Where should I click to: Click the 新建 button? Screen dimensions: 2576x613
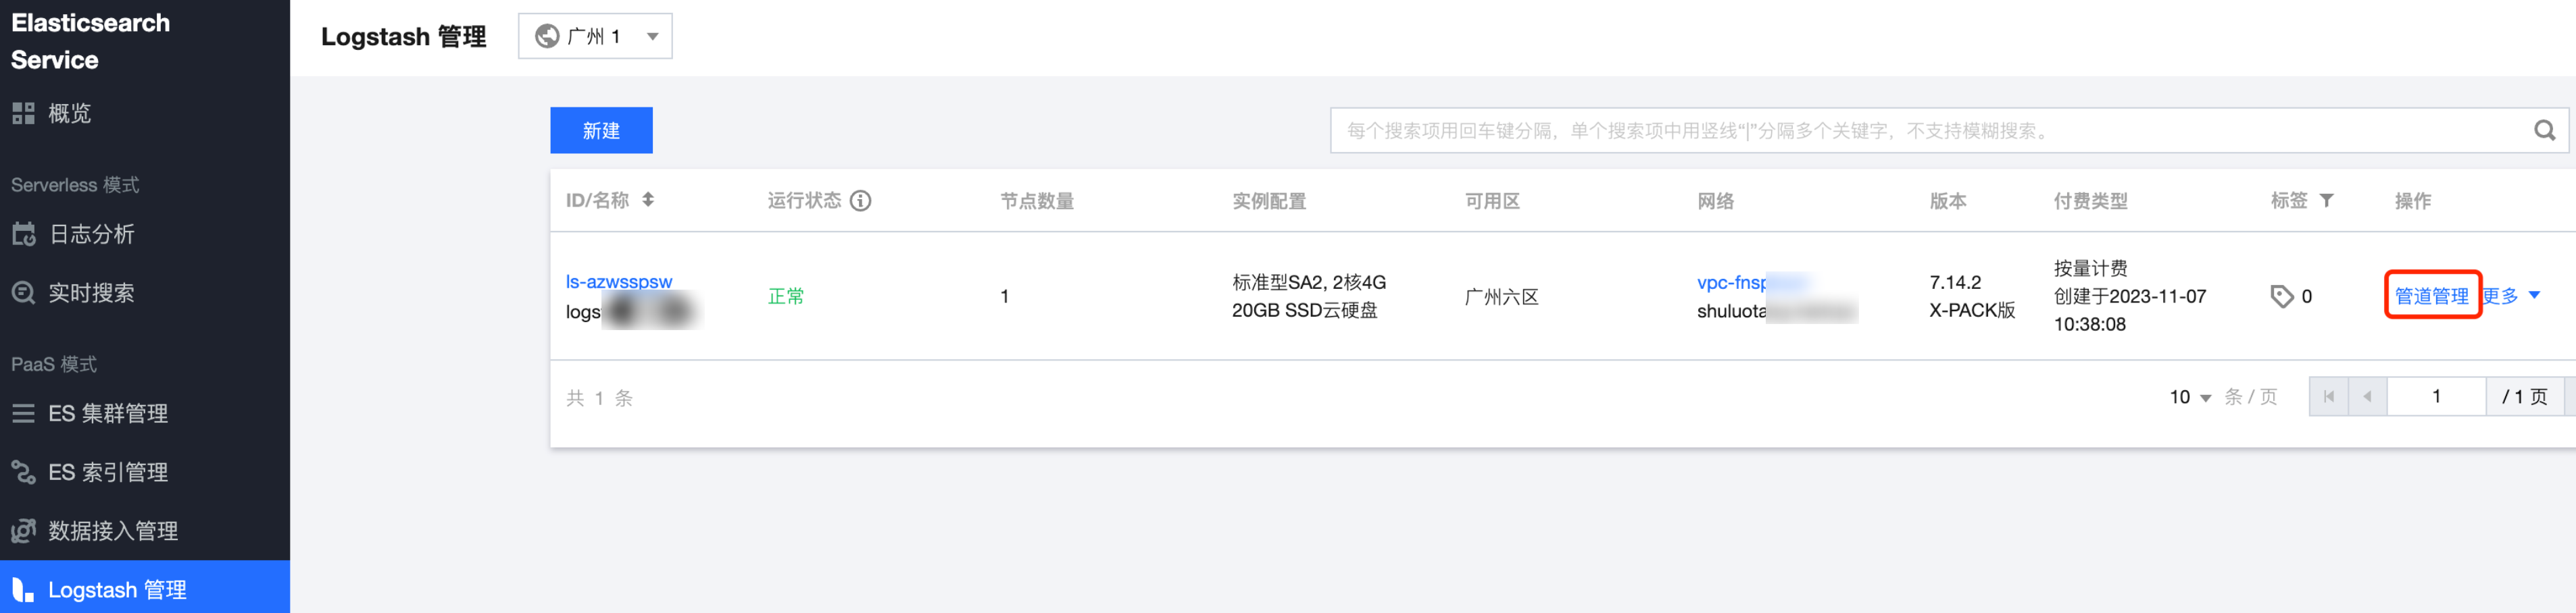pos(601,131)
